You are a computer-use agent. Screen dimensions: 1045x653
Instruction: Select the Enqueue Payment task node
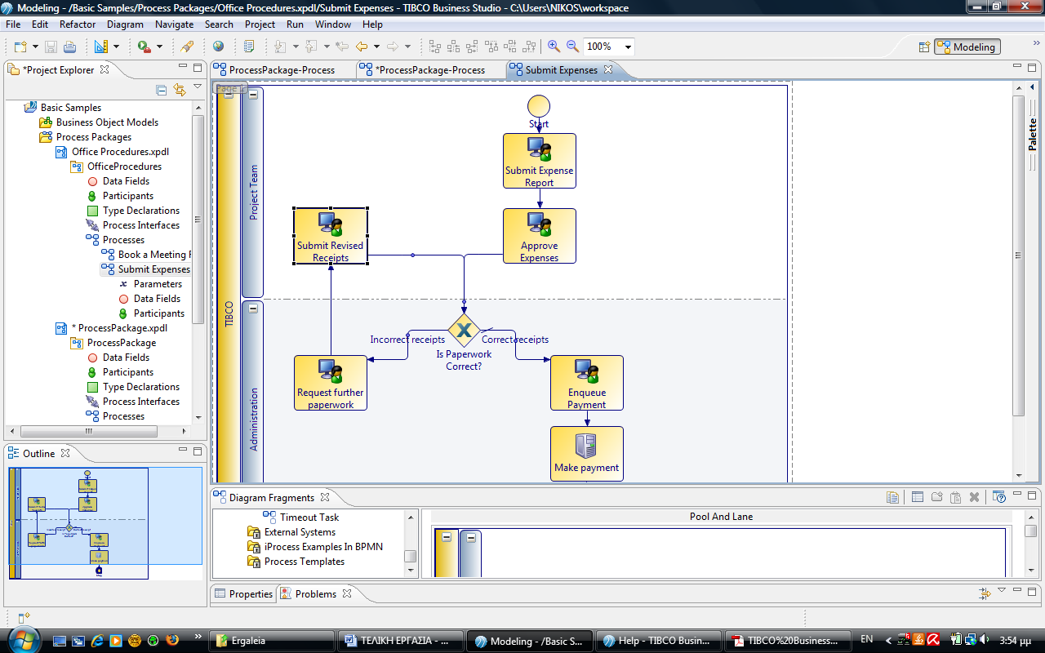tap(587, 383)
